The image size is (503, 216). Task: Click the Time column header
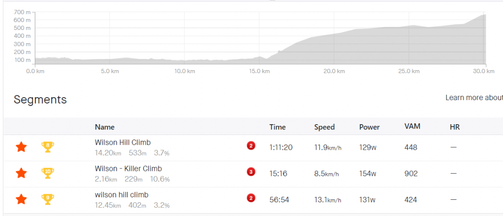[278, 127]
